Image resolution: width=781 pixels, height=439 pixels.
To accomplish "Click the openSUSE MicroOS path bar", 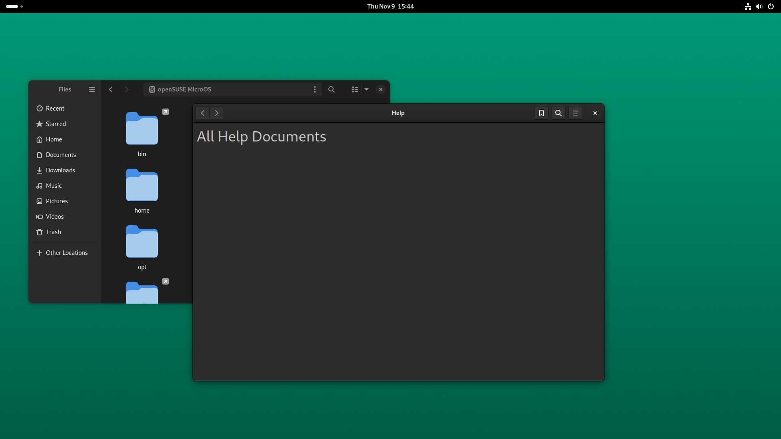I will 233,89.
